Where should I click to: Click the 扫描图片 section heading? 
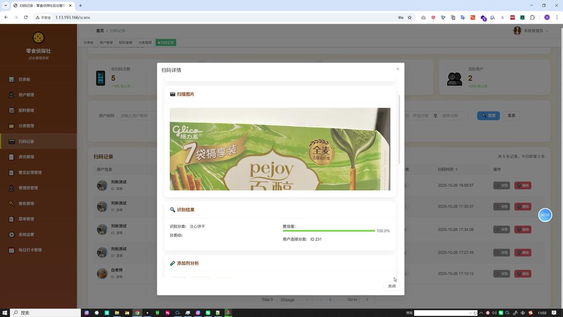coord(182,94)
